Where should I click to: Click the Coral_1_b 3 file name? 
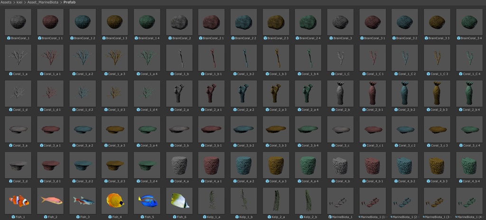pyautogui.click(x=278, y=74)
